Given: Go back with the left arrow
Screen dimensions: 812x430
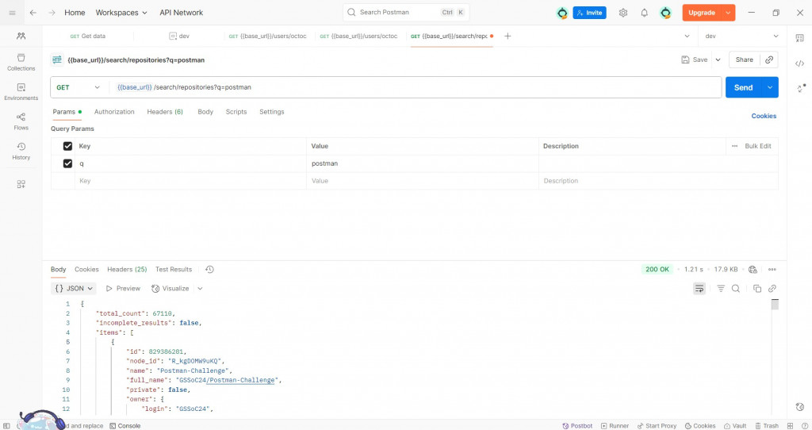Looking at the screenshot, I should 33,13.
